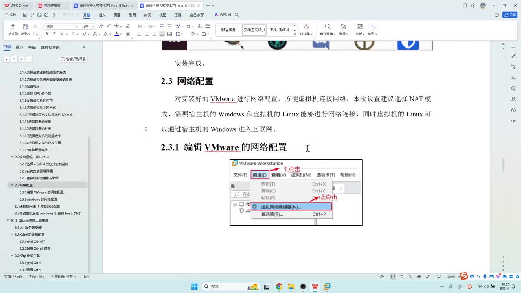This screenshot has width=521, height=293.
Task: Click the document vertical scrollbar thumb
Action: pyautogui.click(x=503, y=165)
